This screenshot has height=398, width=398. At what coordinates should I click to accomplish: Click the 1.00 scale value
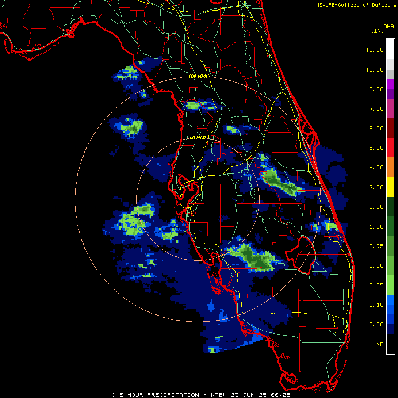pos(376,227)
